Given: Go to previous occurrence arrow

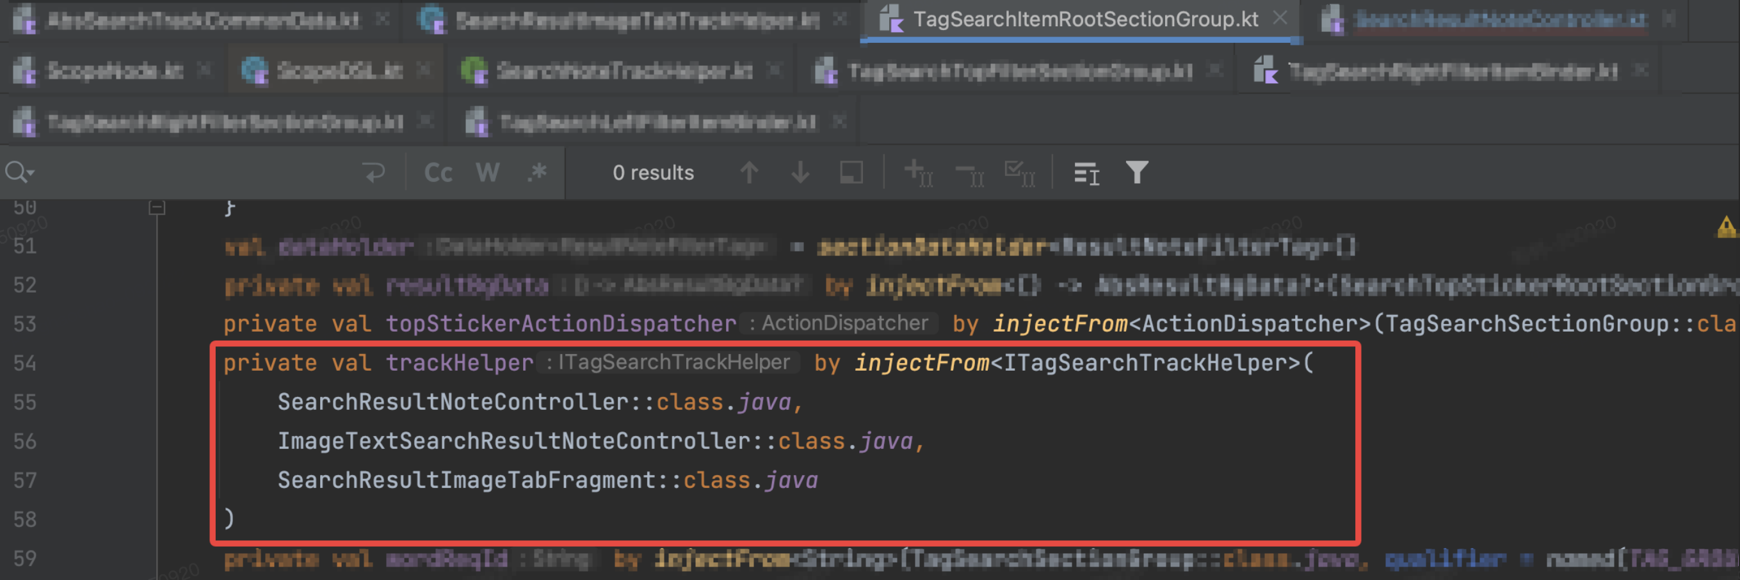Looking at the screenshot, I should (x=748, y=173).
